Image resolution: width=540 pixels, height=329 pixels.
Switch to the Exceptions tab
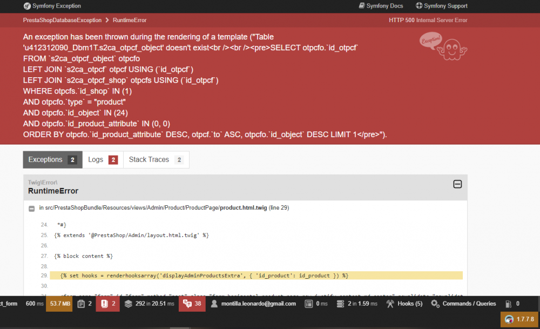click(x=53, y=159)
